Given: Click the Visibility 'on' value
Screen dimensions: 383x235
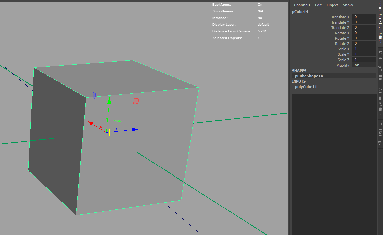Looking at the screenshot, I should 364,65.
